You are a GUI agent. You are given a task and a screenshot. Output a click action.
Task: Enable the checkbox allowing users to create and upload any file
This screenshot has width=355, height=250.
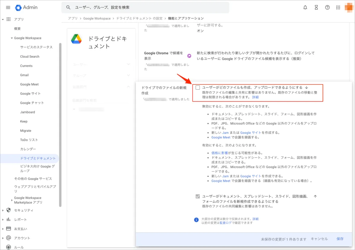click(198, 88)
